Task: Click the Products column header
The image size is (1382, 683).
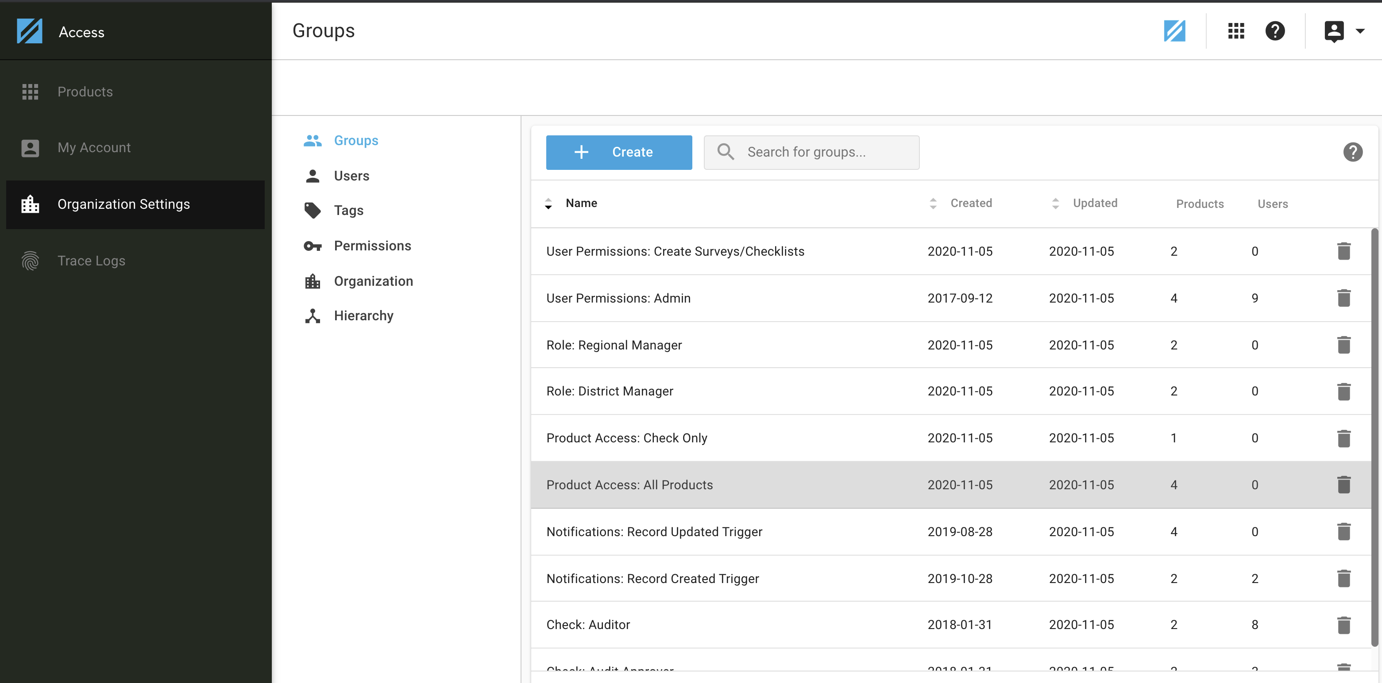Action: pyautogui.click(x=1200, y=204)
